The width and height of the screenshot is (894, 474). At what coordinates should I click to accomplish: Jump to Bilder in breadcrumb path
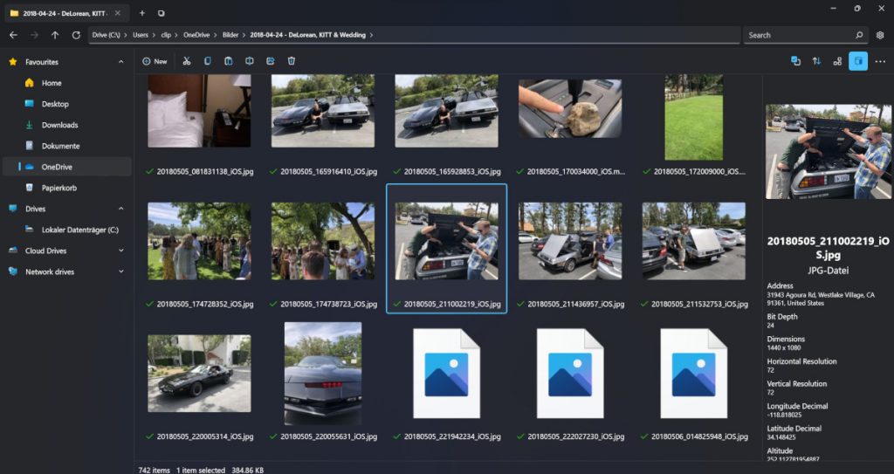pyautogui.click(x=230, y=35)
